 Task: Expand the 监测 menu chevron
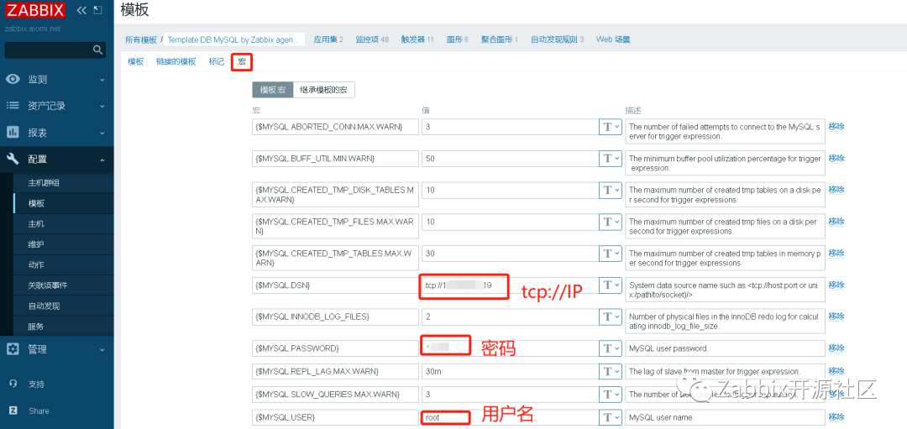[x=102, y=80]
